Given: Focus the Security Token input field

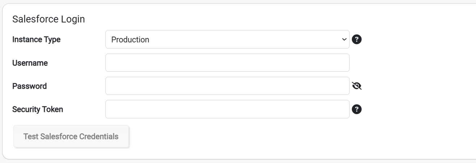Looking at the screenshot, I should (x=227, y=109).
